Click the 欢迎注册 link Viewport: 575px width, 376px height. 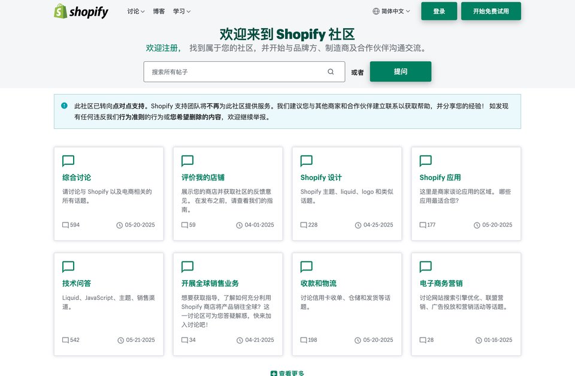coord(163,48)
